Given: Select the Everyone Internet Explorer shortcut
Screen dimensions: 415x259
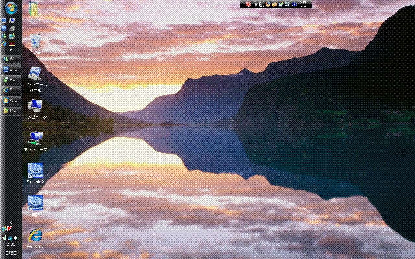Looking at the screenshot, I should [x=35, y=235].
